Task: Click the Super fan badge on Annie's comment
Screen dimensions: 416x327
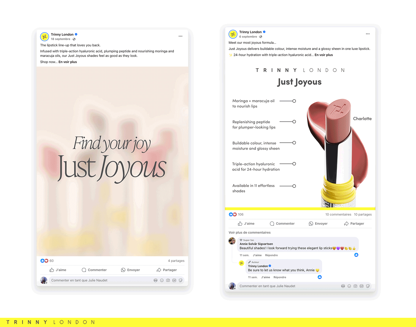Action: click(247, 240)
